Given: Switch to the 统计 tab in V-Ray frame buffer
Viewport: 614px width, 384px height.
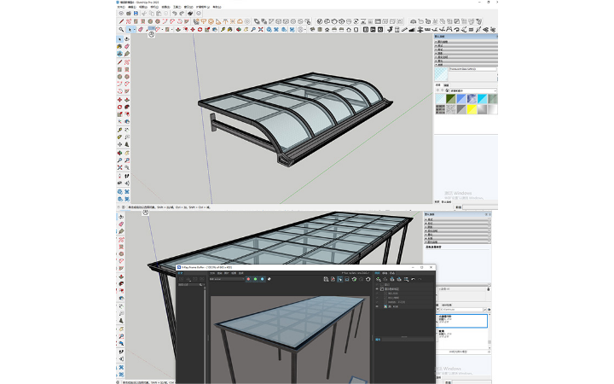Looking at the screenshot, I should click(385, 273).
